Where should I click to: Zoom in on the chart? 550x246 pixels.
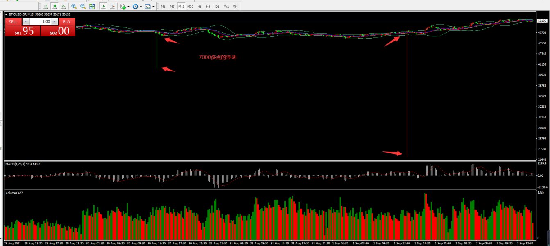74,7
